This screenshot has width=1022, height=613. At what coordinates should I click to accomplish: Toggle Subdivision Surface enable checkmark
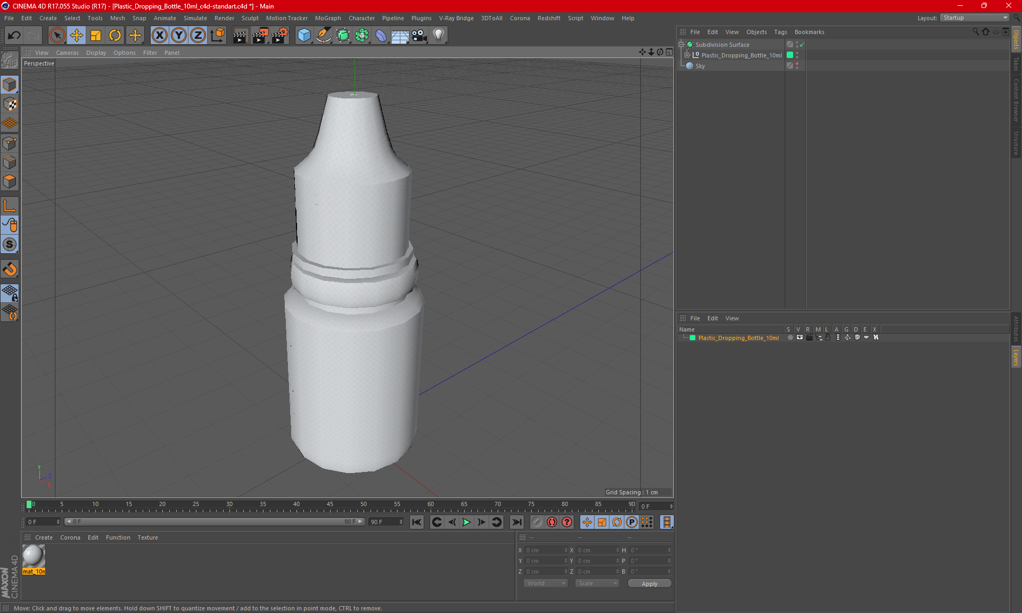coord(802,45)
